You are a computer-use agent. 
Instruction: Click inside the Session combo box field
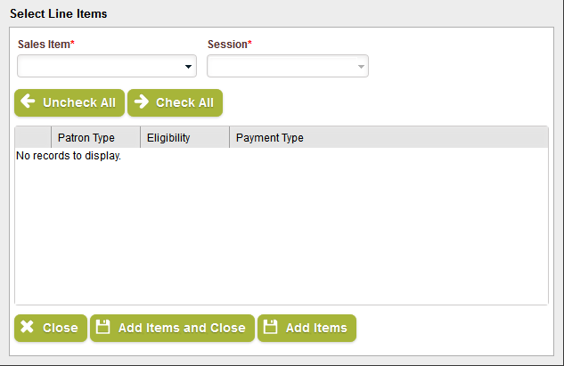(281, 67)
